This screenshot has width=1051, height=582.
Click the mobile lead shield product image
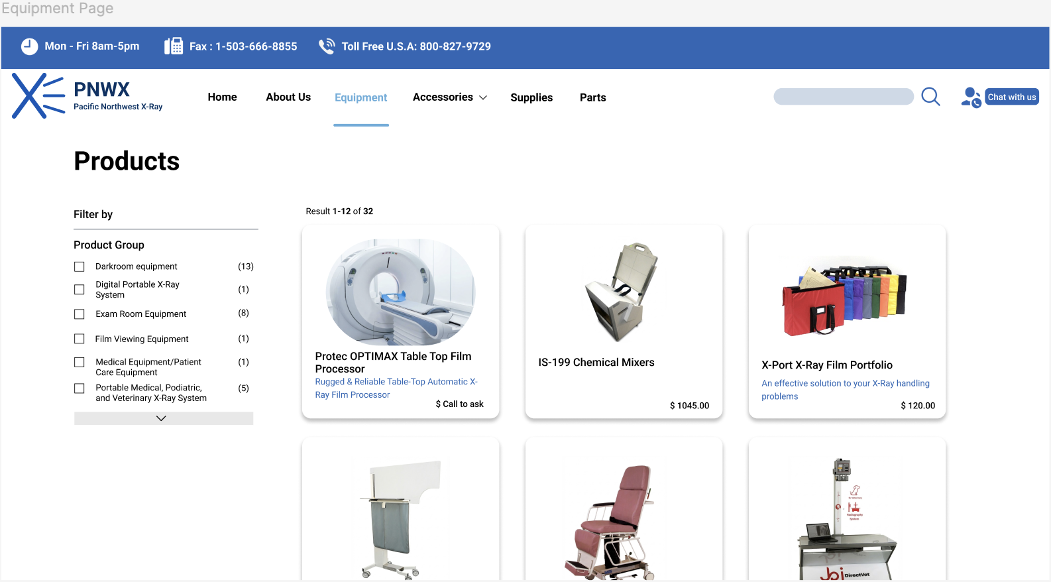tap(400, 520)
